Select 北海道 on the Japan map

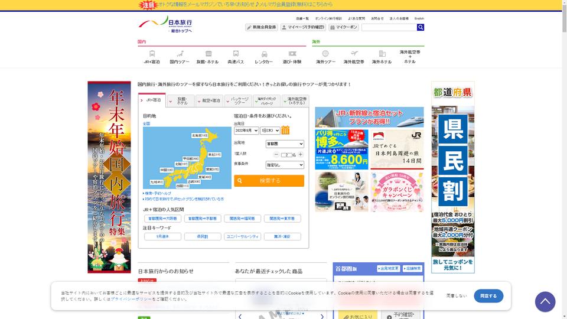click(x=200, y=136)
